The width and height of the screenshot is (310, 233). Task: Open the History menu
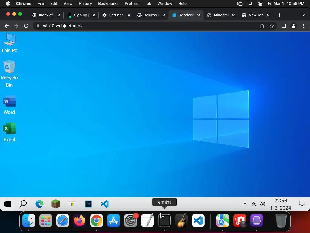point(85,3)
